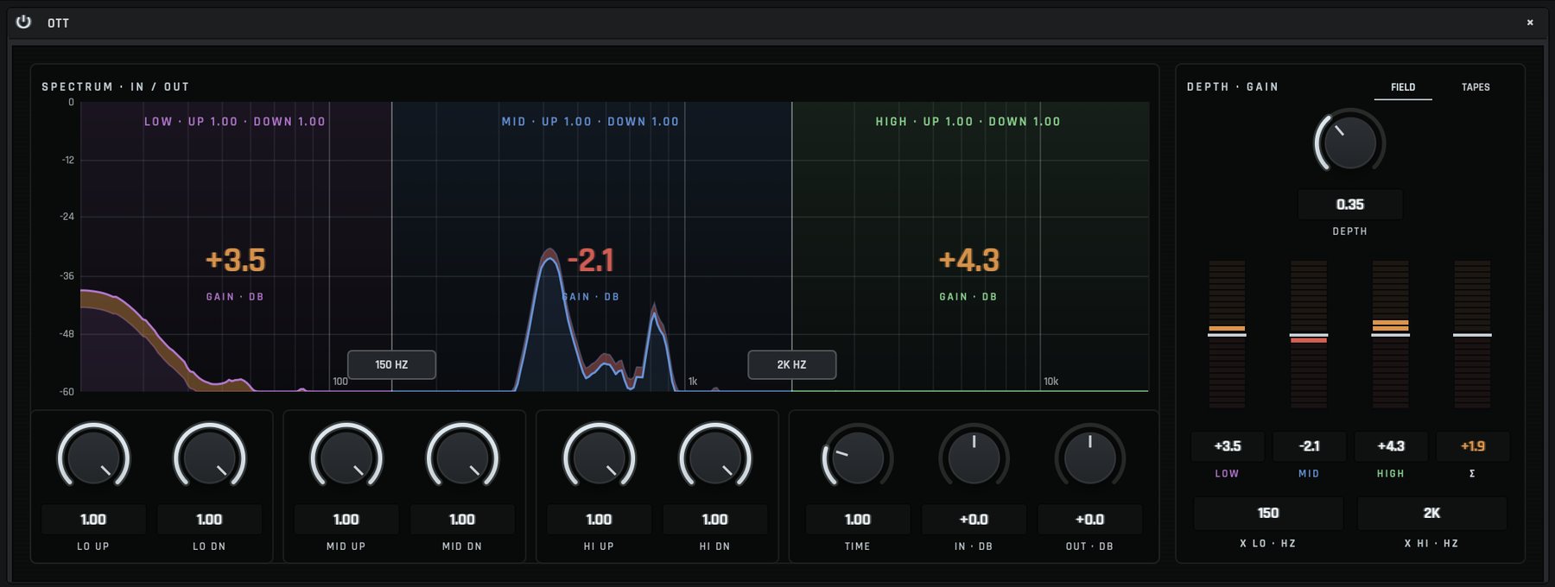Viewport: 1555px width, 587px height.
Task: Select the Σ +1.9 gain readout box
Action: [x=1473, y=446]
